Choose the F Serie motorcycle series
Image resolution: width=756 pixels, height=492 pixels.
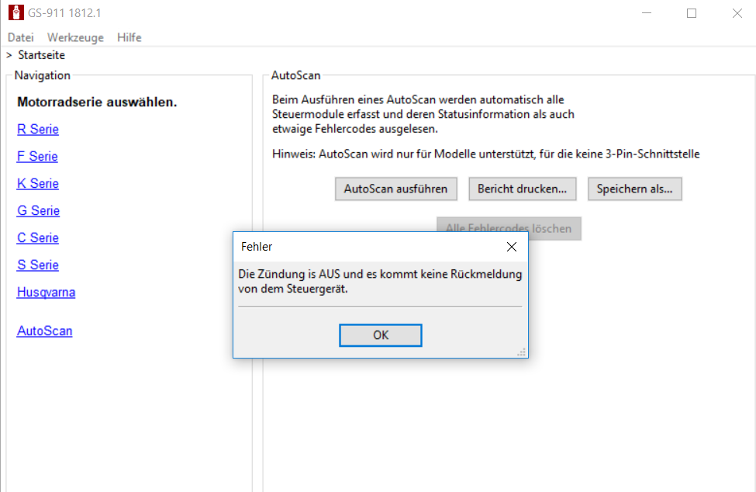(x=37, y=157)
